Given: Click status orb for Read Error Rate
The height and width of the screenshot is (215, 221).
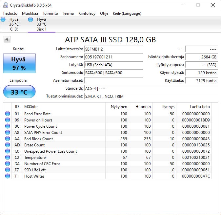Looking at the screenshot, I should (8, 114).
